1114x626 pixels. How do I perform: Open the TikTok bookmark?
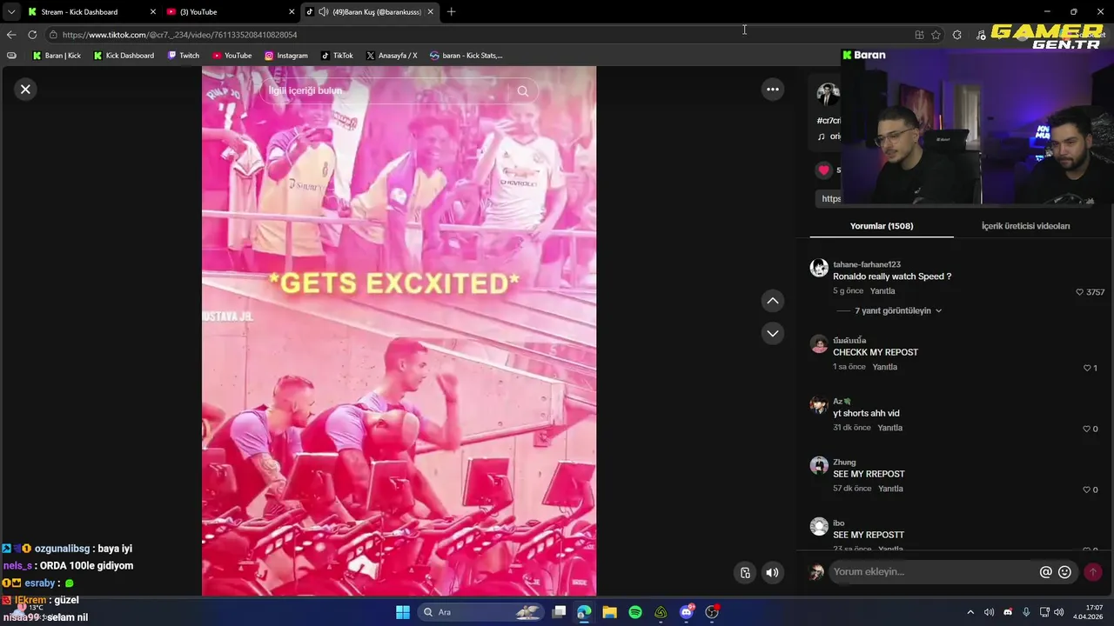coord(337,56)
